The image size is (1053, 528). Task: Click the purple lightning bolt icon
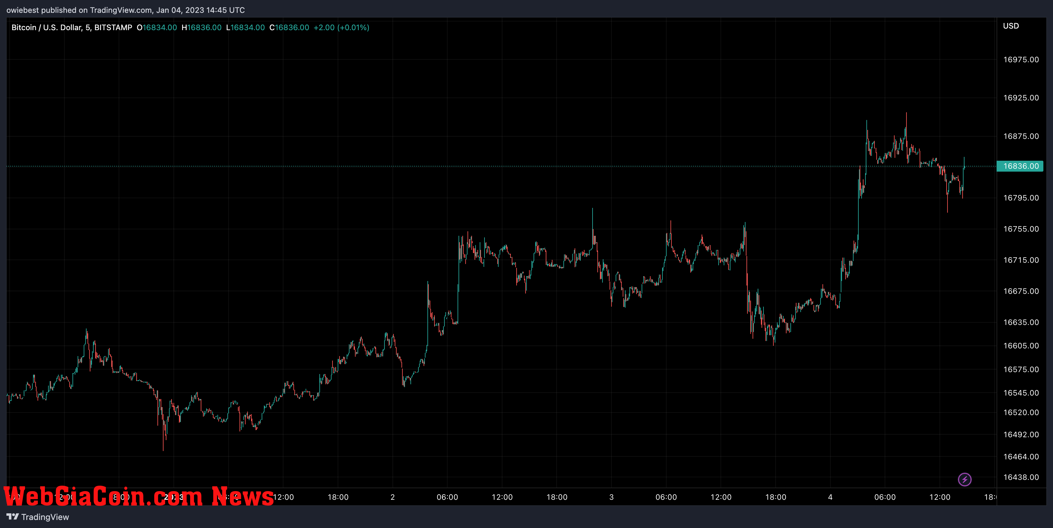click(x=964, y=479)
